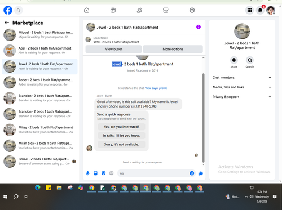Send a thumbs up like
The image size is (282, 210).
pos(201,173)
